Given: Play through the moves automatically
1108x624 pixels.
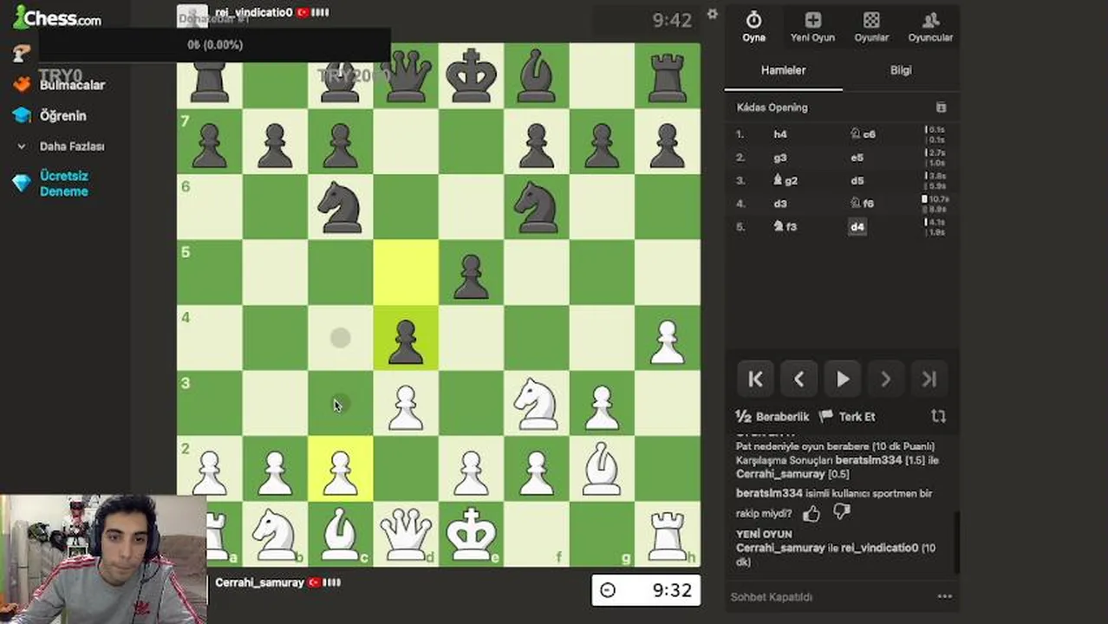Looking at the screenshot, I should [x=842, y=379].
